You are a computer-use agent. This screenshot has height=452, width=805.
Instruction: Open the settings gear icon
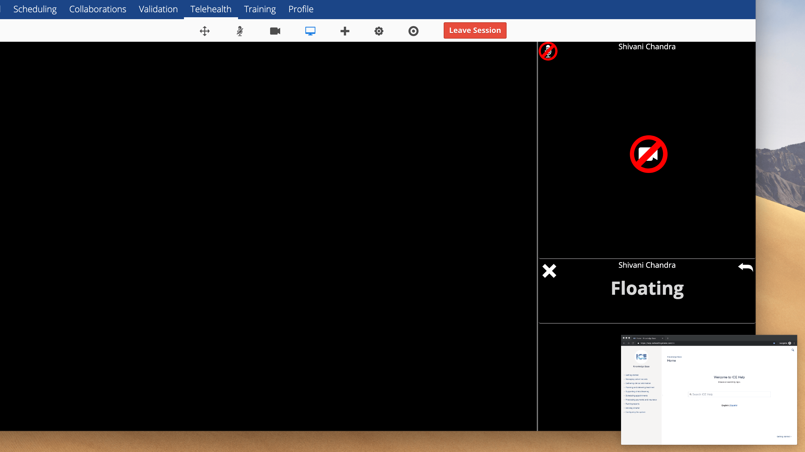coord(379,31)
